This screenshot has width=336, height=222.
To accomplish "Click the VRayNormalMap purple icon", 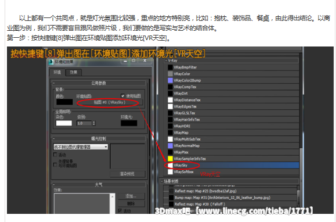I will coord(170,146).
